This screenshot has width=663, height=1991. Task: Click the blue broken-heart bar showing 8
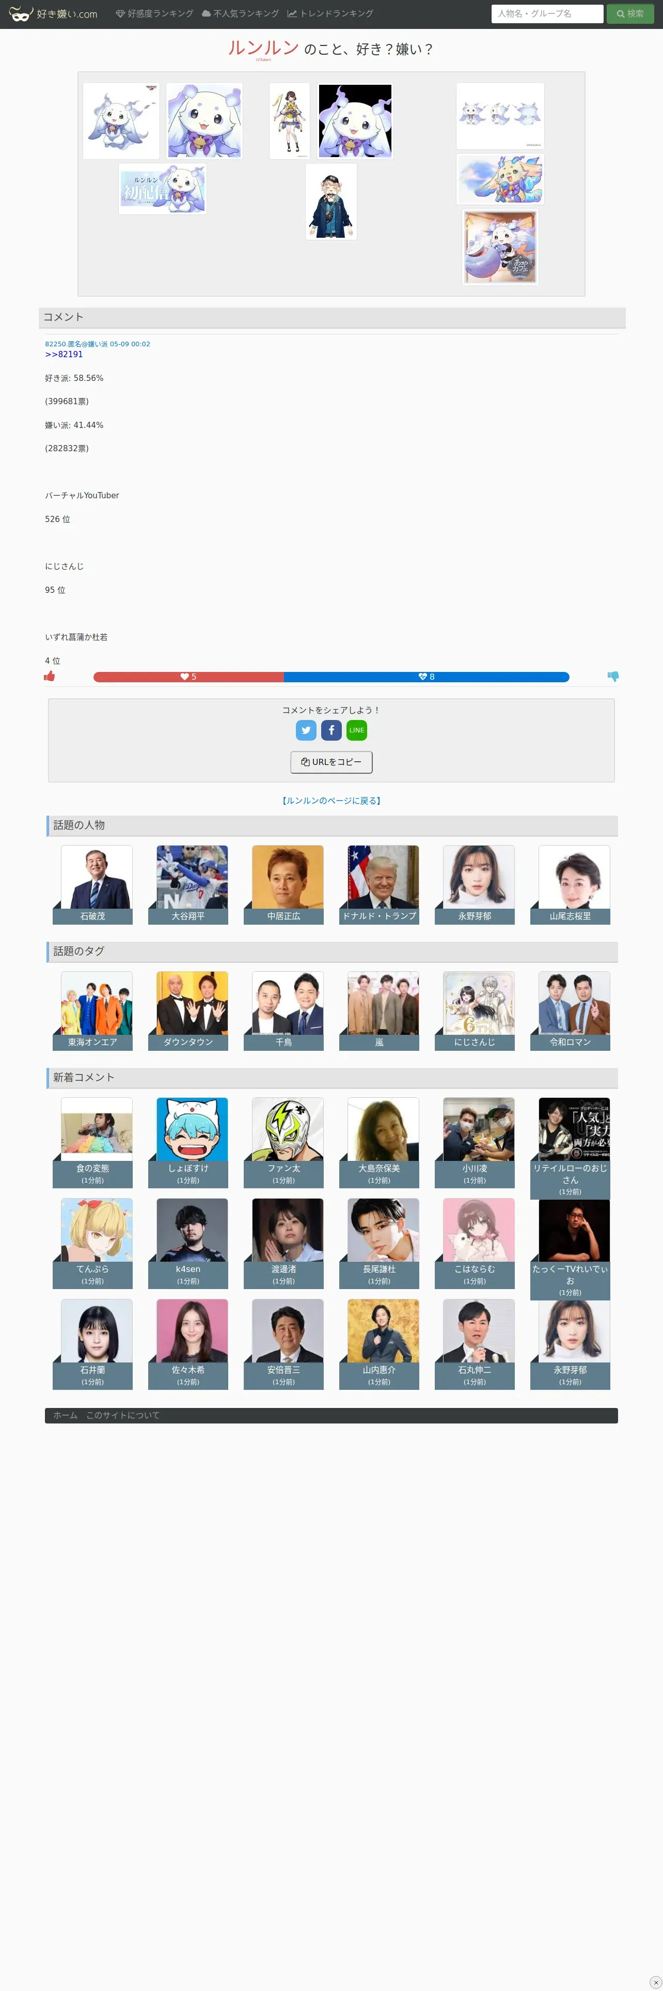coord(426,677)
